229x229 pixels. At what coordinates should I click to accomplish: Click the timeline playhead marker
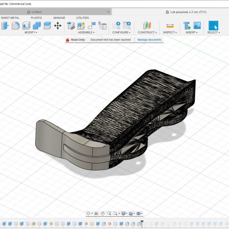[x=142, y=222]
